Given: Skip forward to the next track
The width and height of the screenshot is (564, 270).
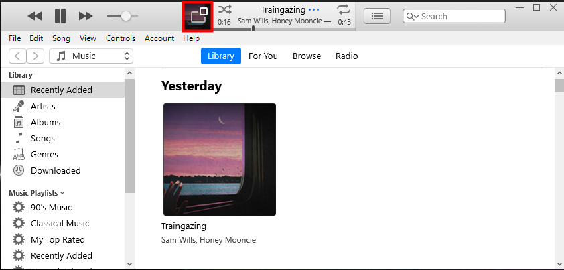Looking at the screenshot, I should point(86,16).
